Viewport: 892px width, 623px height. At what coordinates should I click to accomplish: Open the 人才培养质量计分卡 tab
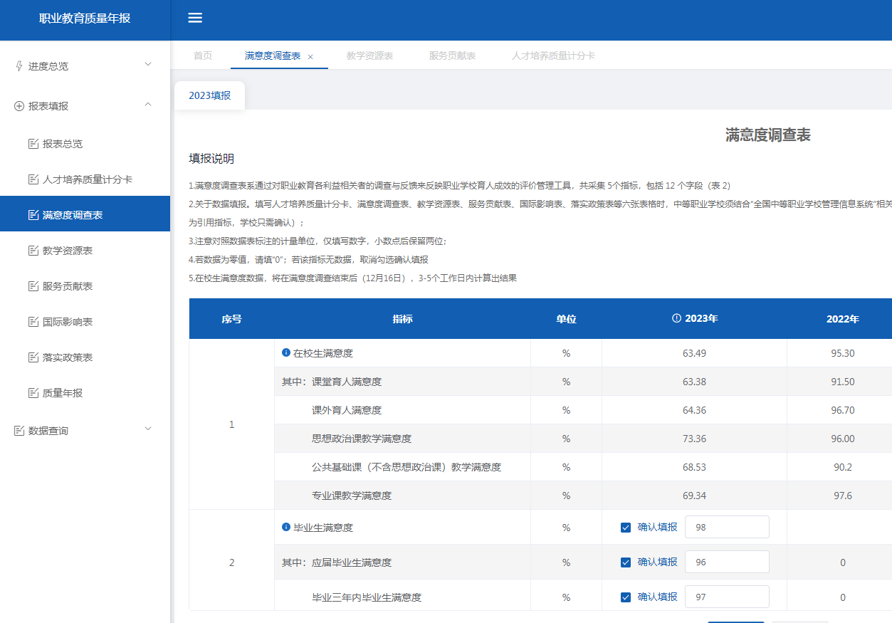tap(552, 56)
